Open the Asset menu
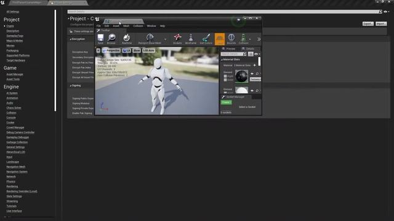394x221 pixels. point(116,26)
